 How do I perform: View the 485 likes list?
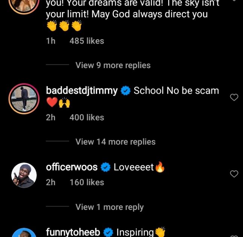click(87, 41)
